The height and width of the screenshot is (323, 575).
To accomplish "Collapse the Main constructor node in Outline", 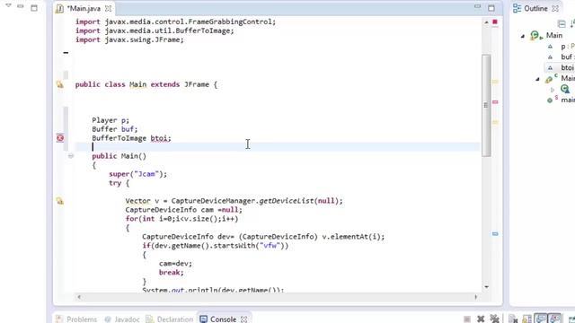I will coord(537,79).
